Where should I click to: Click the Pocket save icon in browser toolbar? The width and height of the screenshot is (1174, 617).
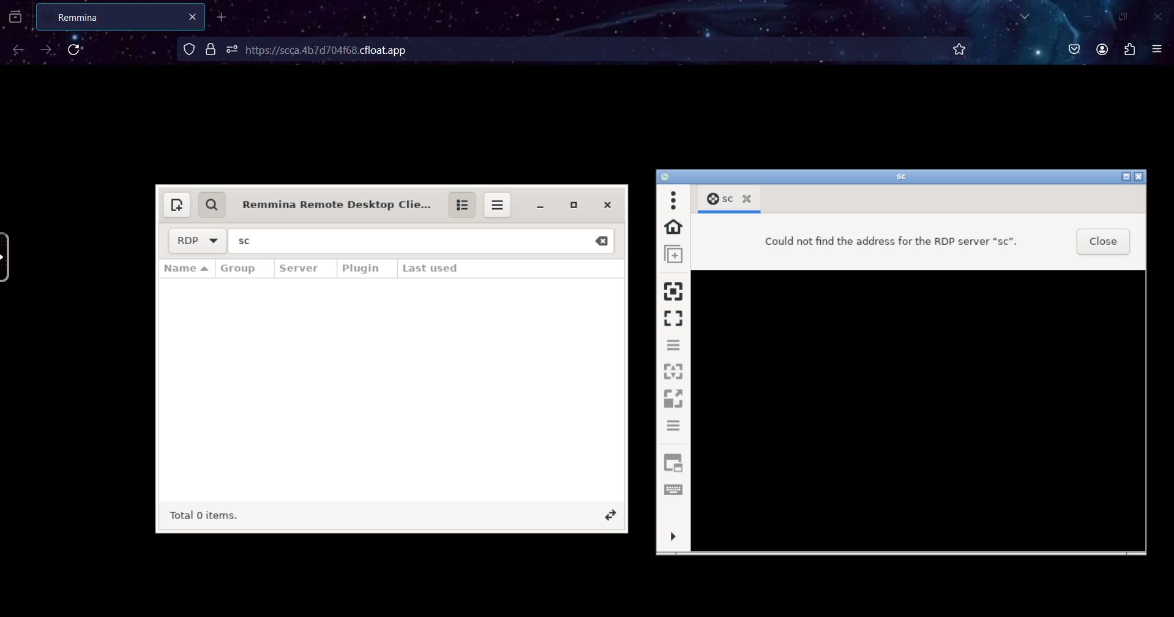click(x=1074, y=50)
